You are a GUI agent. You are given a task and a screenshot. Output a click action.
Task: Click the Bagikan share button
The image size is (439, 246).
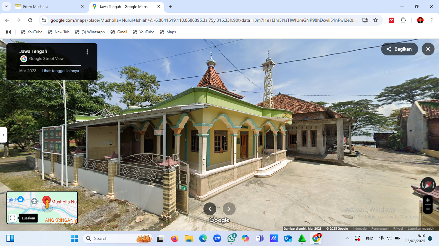tap(399, 49)
